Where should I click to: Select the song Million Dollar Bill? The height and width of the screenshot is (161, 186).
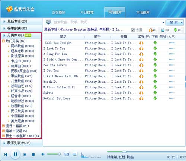click(59, 87)
